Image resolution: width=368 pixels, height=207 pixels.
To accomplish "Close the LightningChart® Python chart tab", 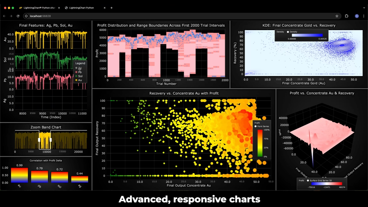I will pos(59,8).
